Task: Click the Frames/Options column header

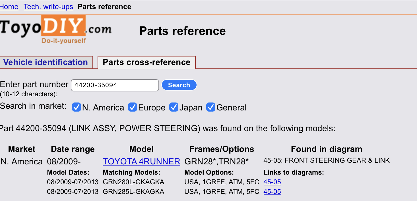Action: click(222, 149)
